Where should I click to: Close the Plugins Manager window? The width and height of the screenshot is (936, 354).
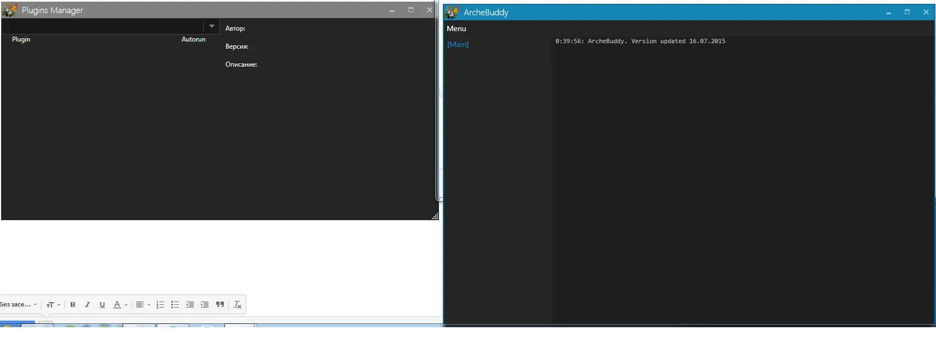[430, 10]
